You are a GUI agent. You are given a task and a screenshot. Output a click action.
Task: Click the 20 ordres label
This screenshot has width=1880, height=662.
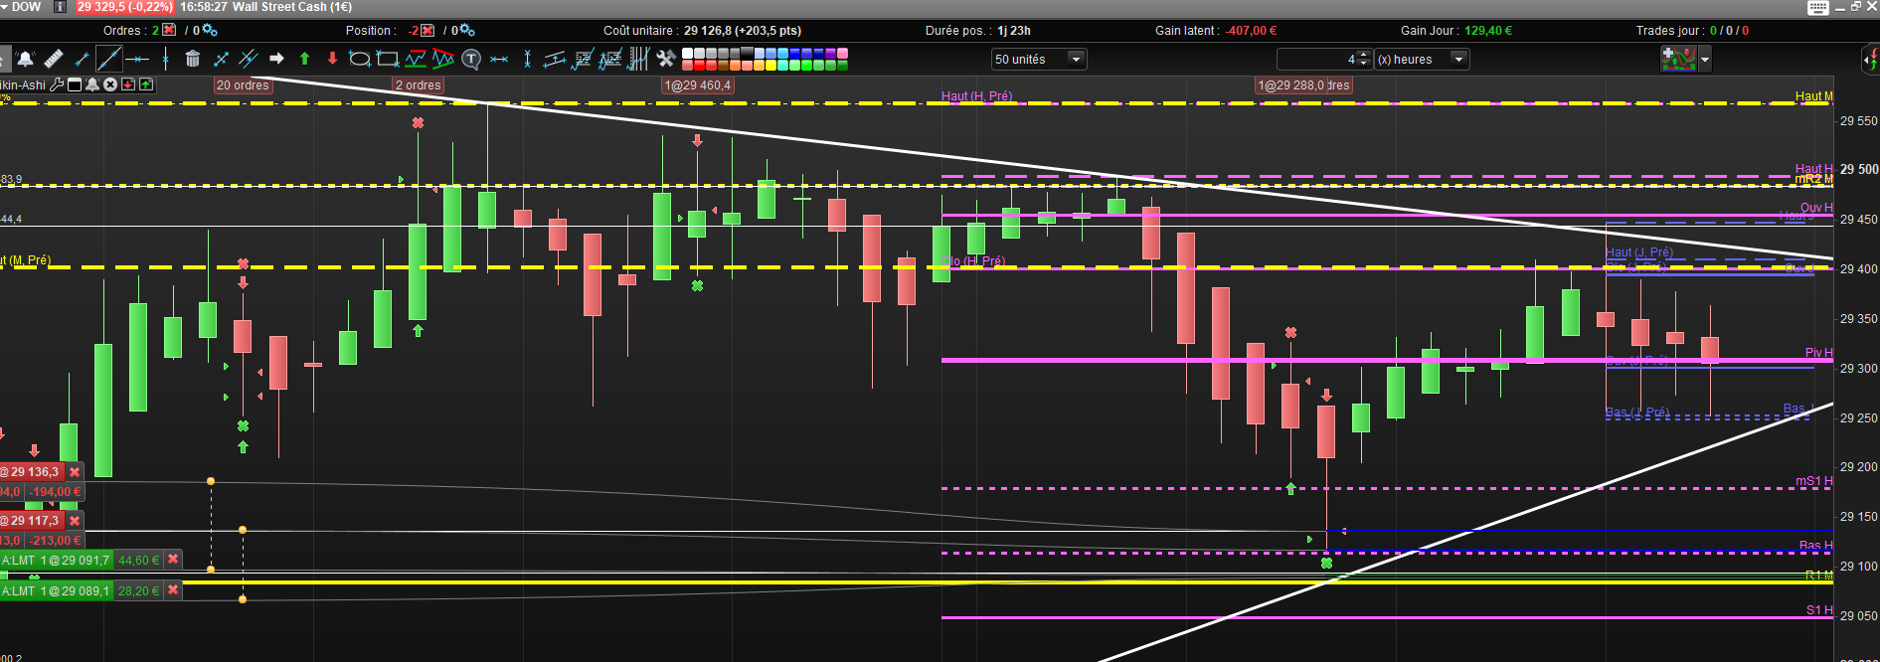pyautogui.click(x=243, y=85)
